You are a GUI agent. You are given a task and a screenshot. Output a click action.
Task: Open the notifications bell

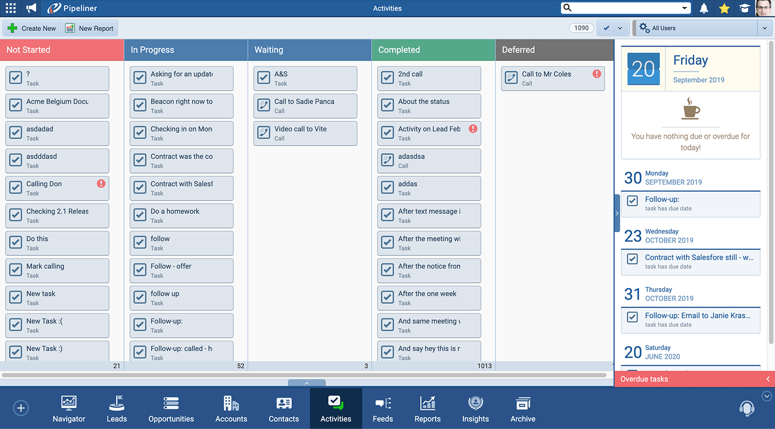coord(704,8)
